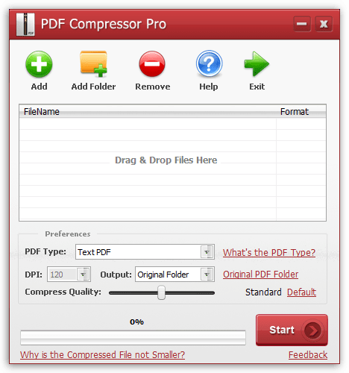Expand the Output folder dropdown
349x373 pixels.
(207, 275)
